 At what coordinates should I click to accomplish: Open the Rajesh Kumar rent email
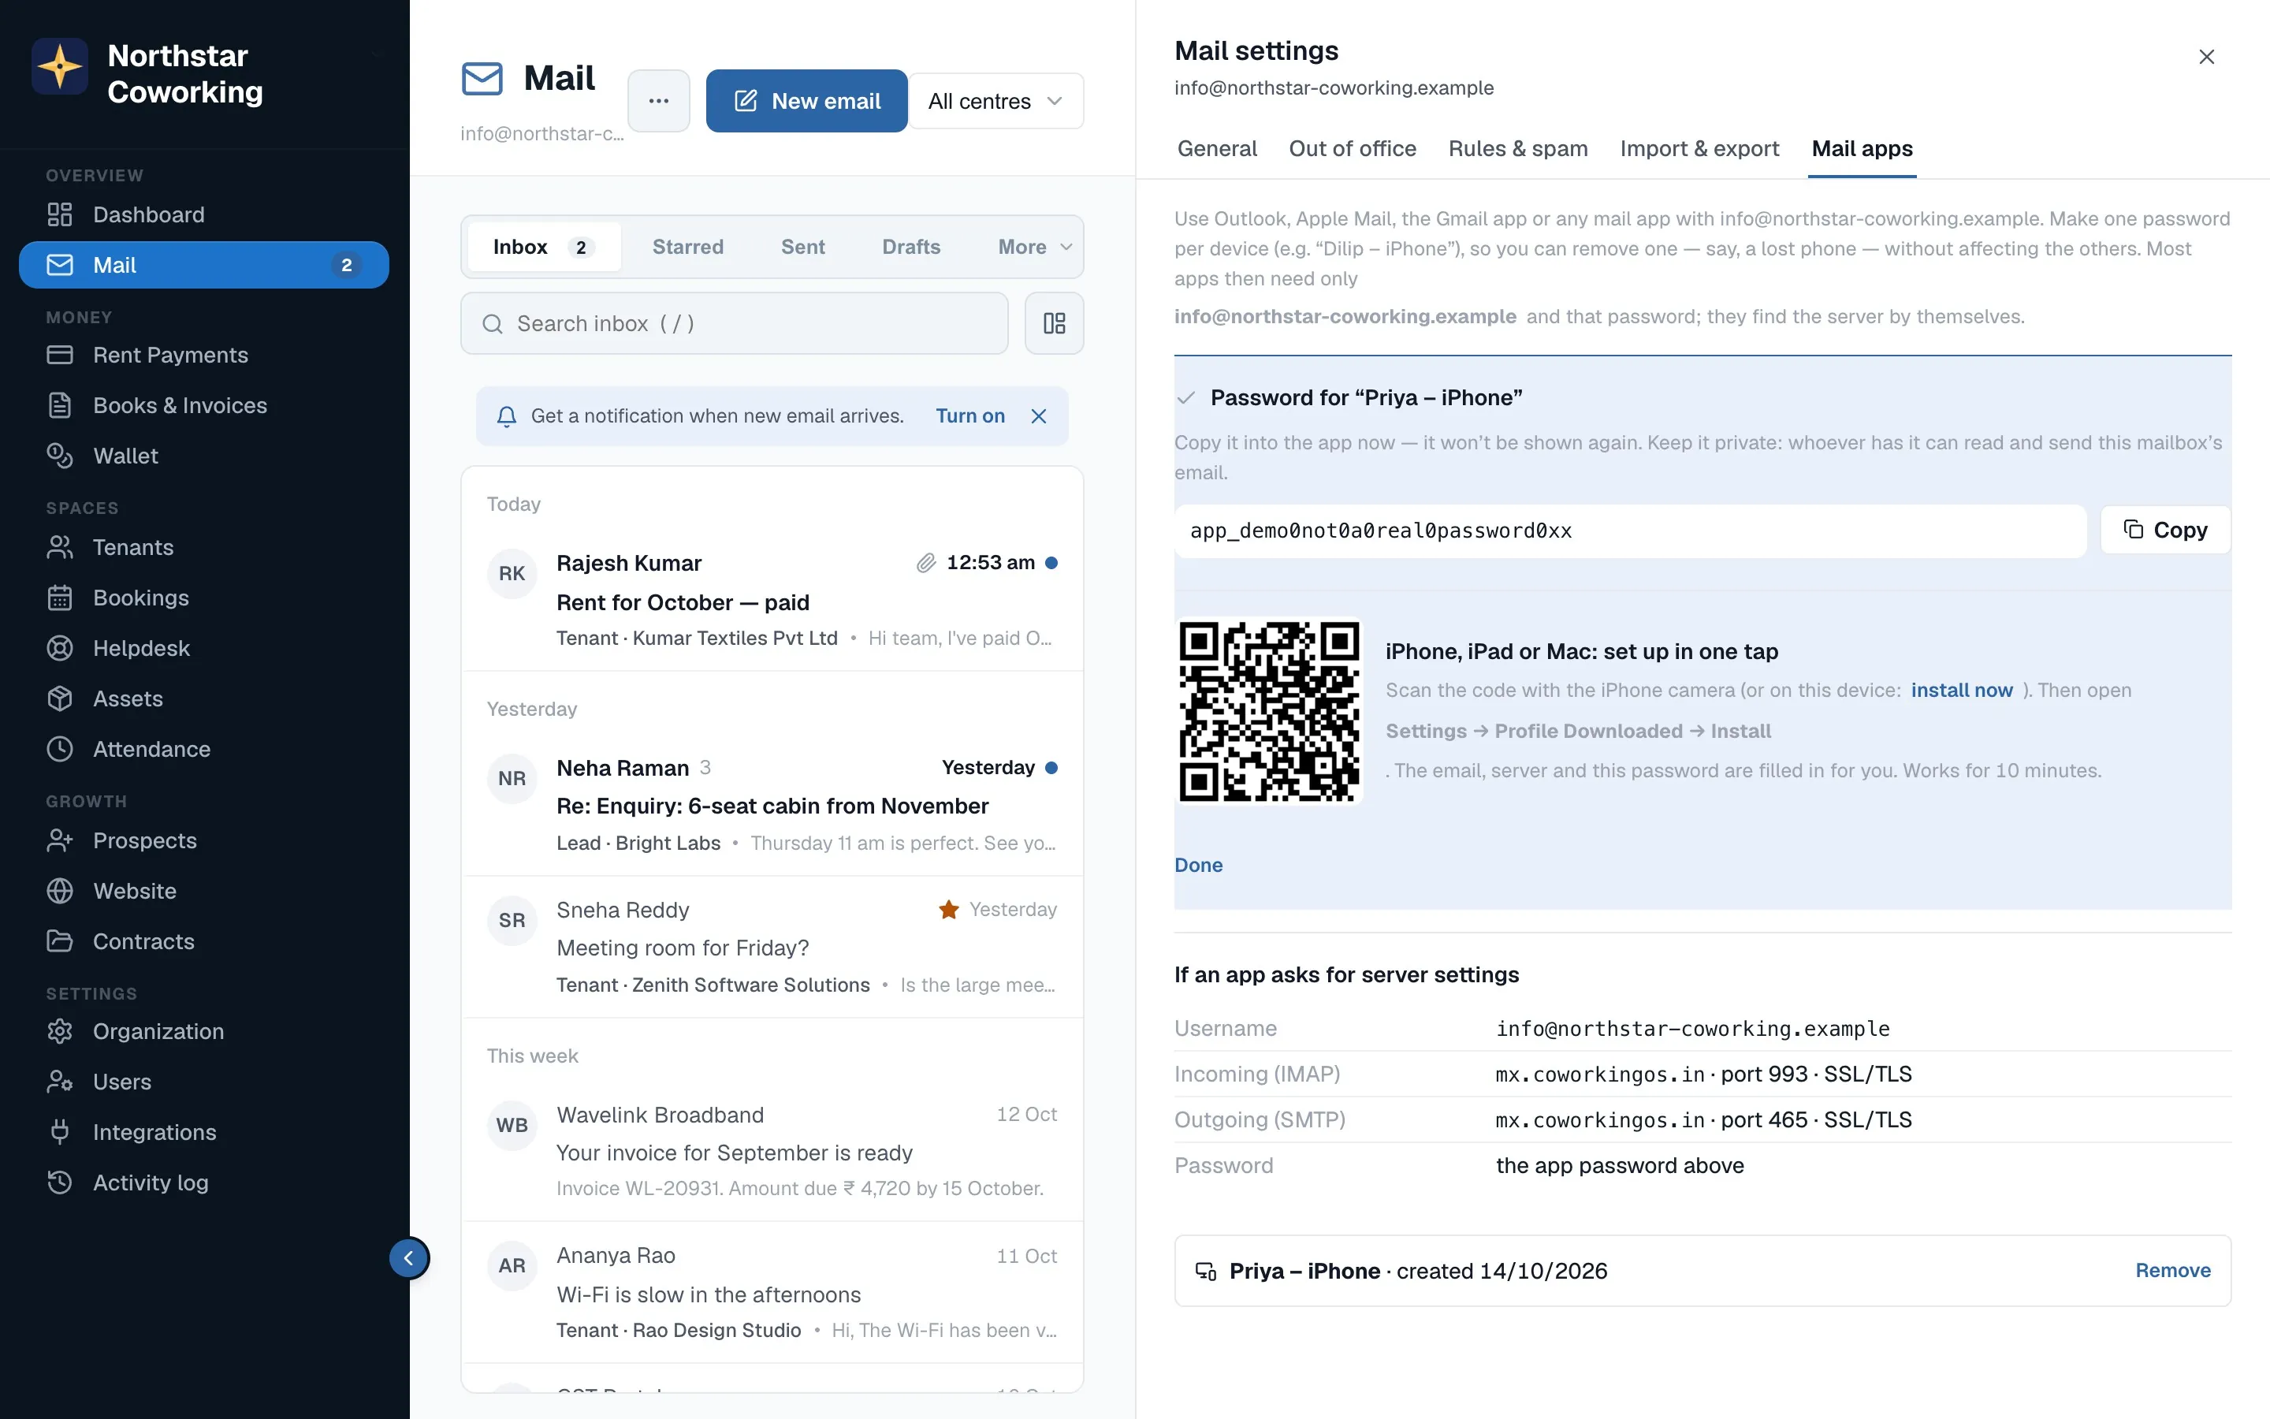772,601
